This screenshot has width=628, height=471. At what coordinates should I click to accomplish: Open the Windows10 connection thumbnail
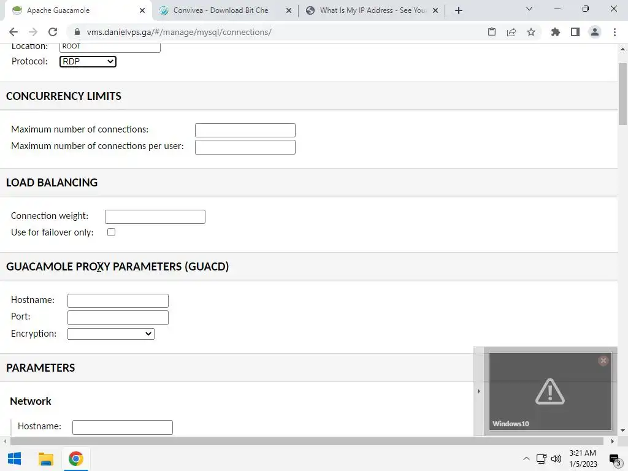point(550,391)
